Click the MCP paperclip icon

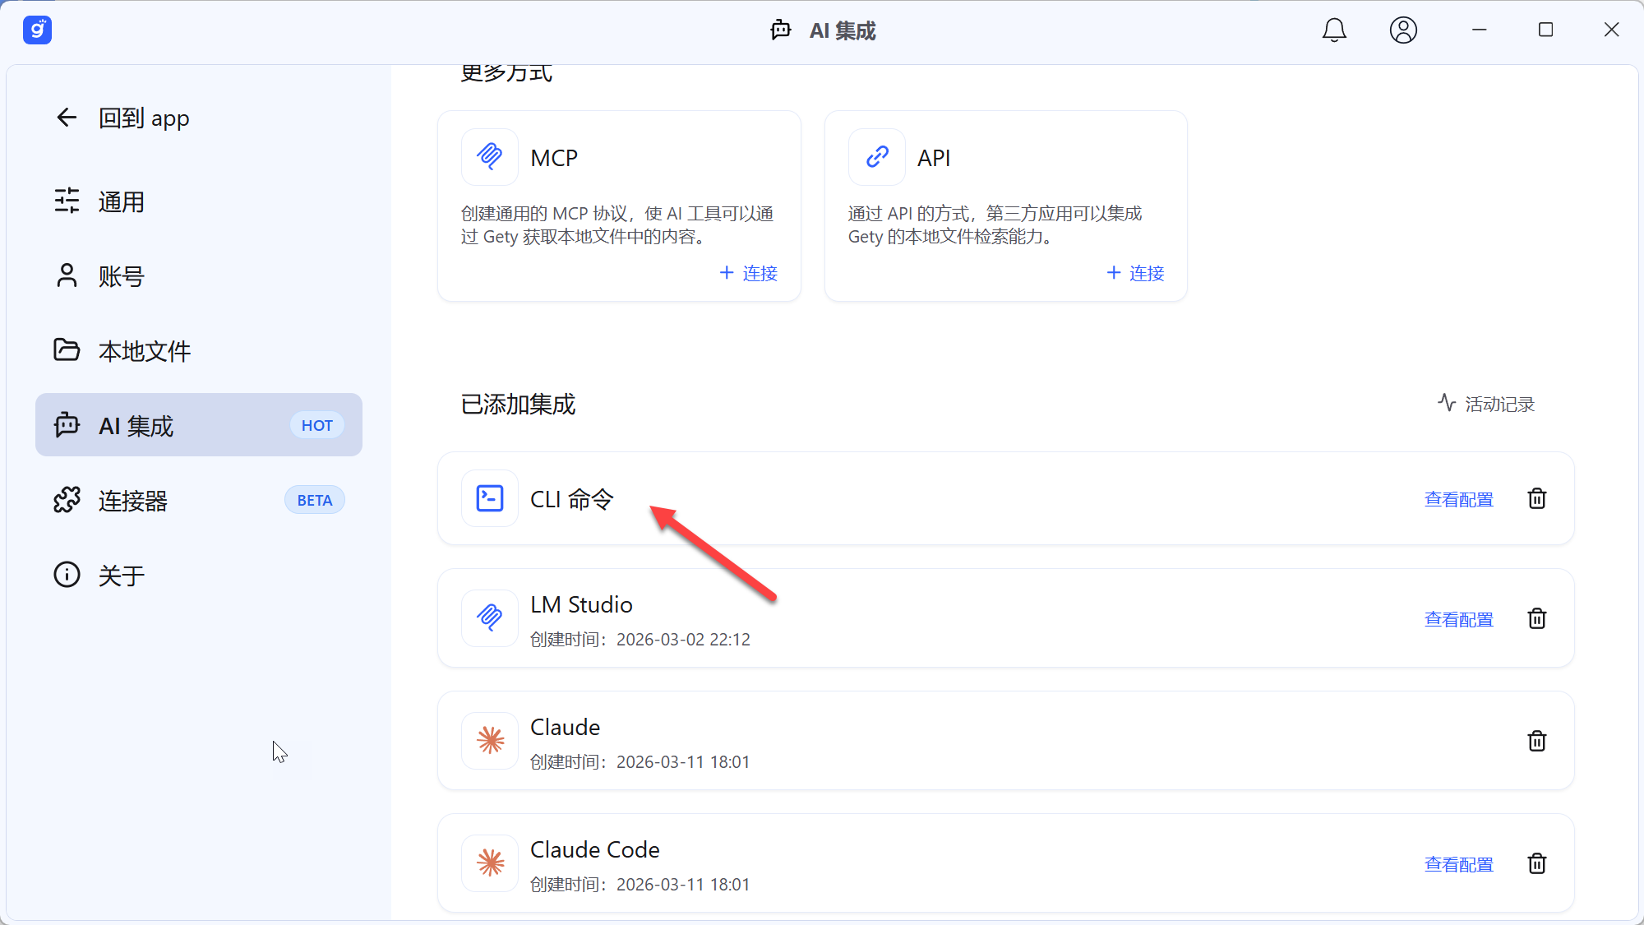coord(490,156)
